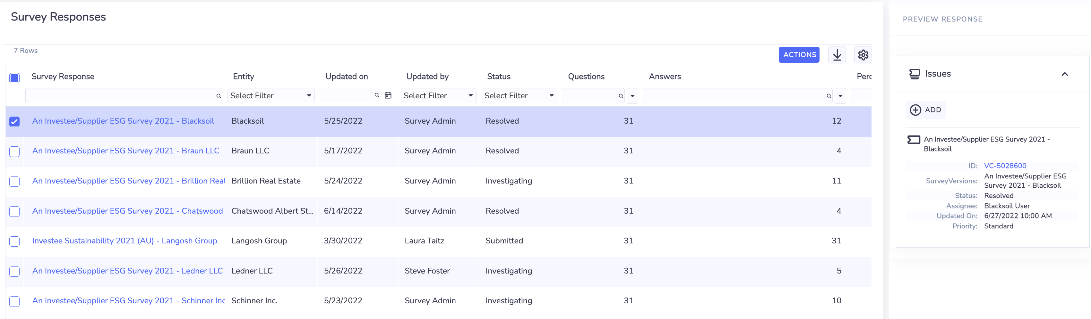The width and height of the screenshot is (1091, 319).
Task: Sort by Answers column header
Action: 665,77
